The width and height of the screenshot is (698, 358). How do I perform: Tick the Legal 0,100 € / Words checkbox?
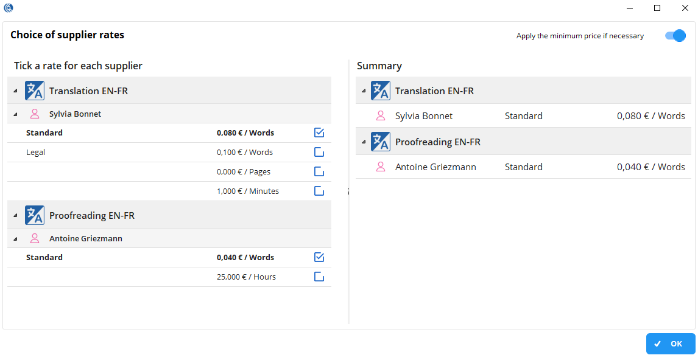click(x=319, y=153)
